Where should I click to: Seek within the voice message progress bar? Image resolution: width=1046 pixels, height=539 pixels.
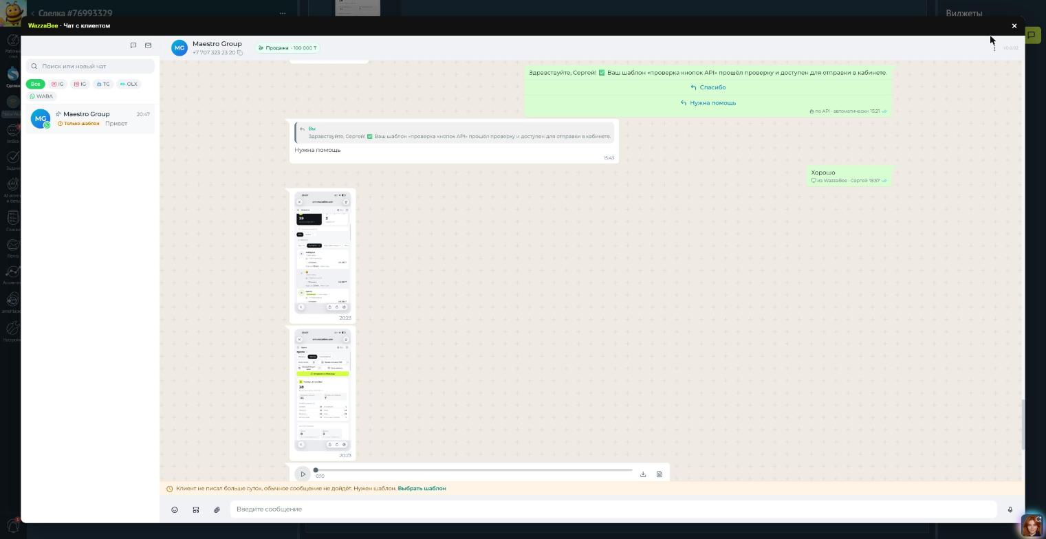[x=474, y=470]
